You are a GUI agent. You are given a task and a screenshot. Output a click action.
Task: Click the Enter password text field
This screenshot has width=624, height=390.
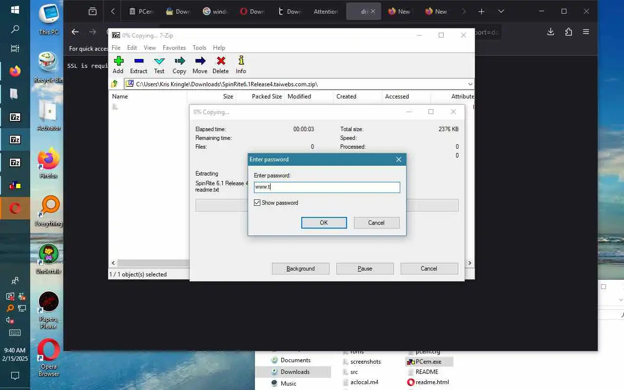327,187
